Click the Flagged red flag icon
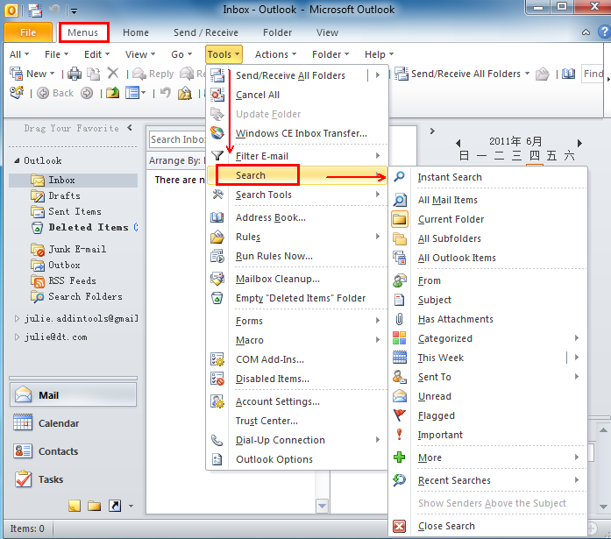This screenshot has width=611, height=539. (400, 415)
